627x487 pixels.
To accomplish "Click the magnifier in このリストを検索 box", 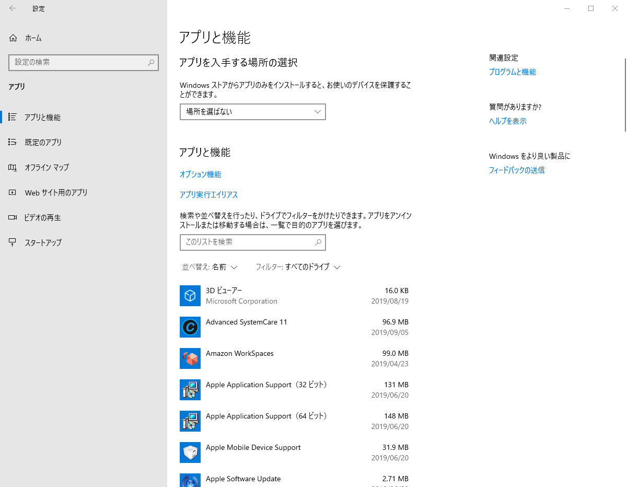I will tap(318, 242).
